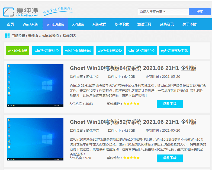Select the win10系统 menu item
This screenshot has width=212, height=170.
click(x=55, y=24)
